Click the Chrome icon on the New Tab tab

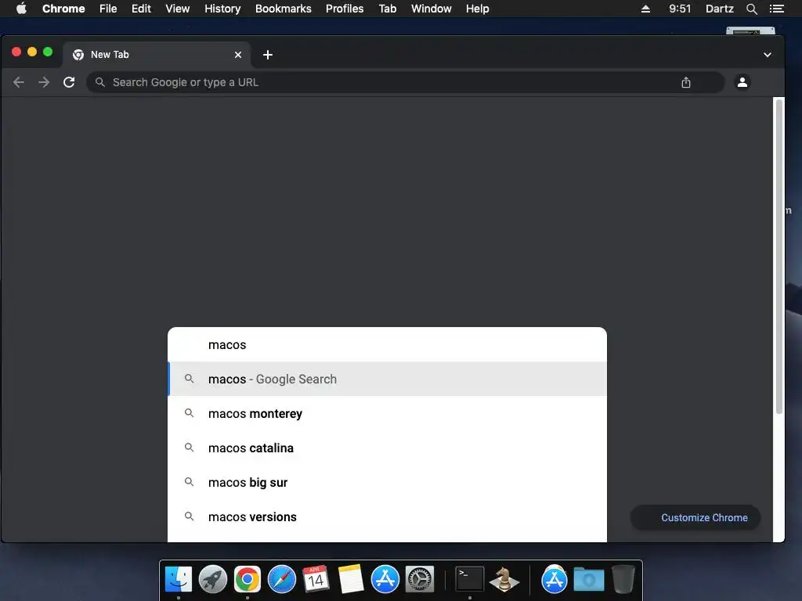[x=78, y=55]
